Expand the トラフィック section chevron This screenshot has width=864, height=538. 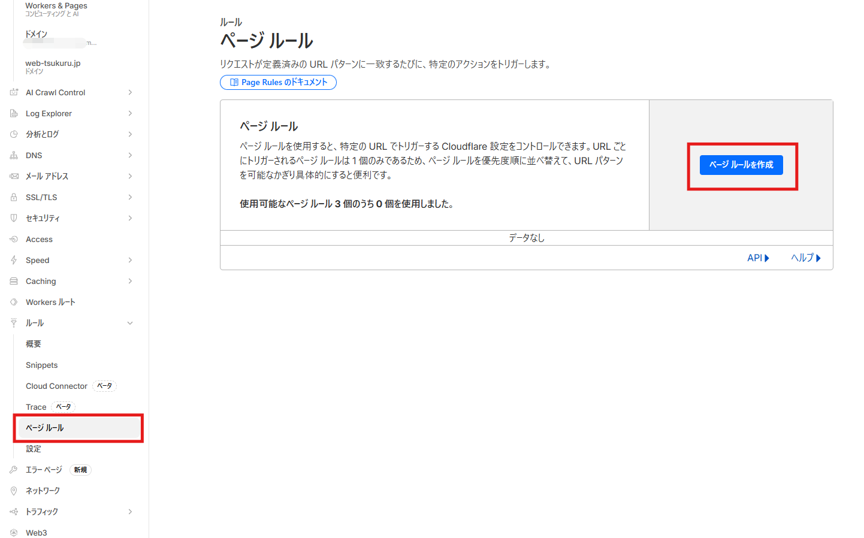130,512
